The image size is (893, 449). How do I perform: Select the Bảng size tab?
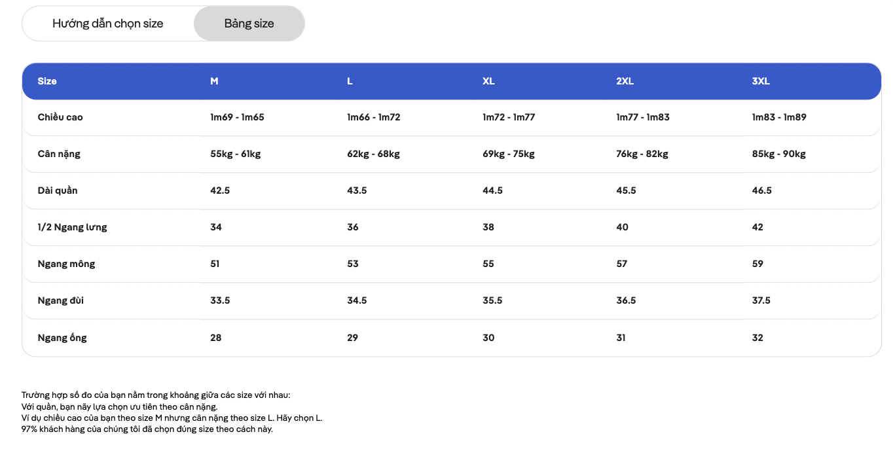coord(249,24)
